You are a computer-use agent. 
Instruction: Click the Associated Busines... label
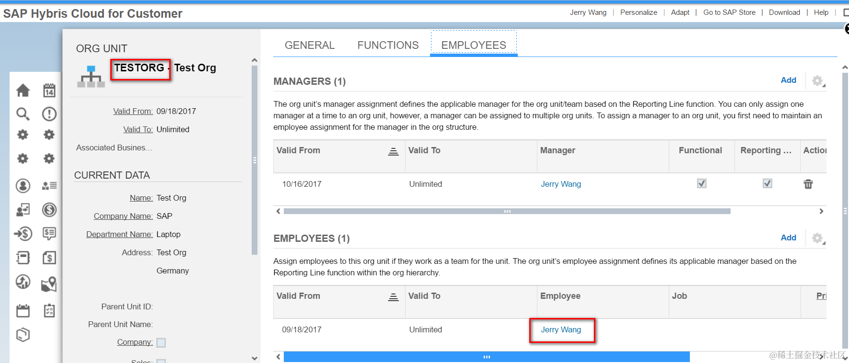point(114,147)
